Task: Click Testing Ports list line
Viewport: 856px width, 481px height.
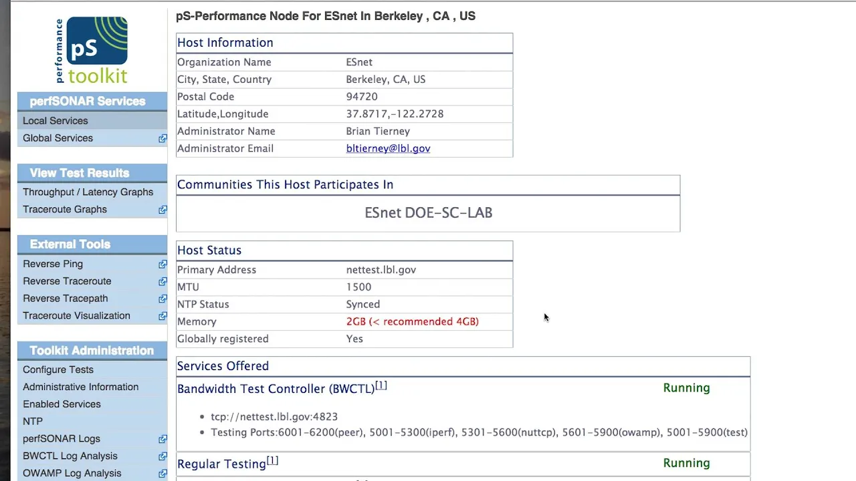Action: (x=479, y=432)
